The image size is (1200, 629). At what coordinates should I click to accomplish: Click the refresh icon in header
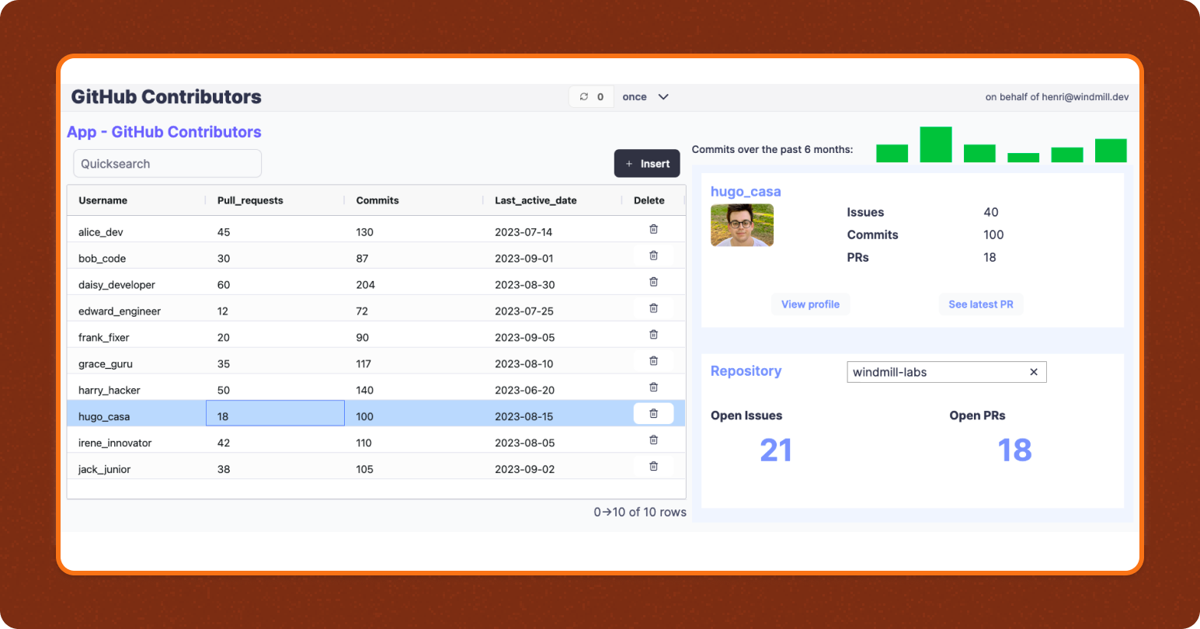tap(584, 97)
